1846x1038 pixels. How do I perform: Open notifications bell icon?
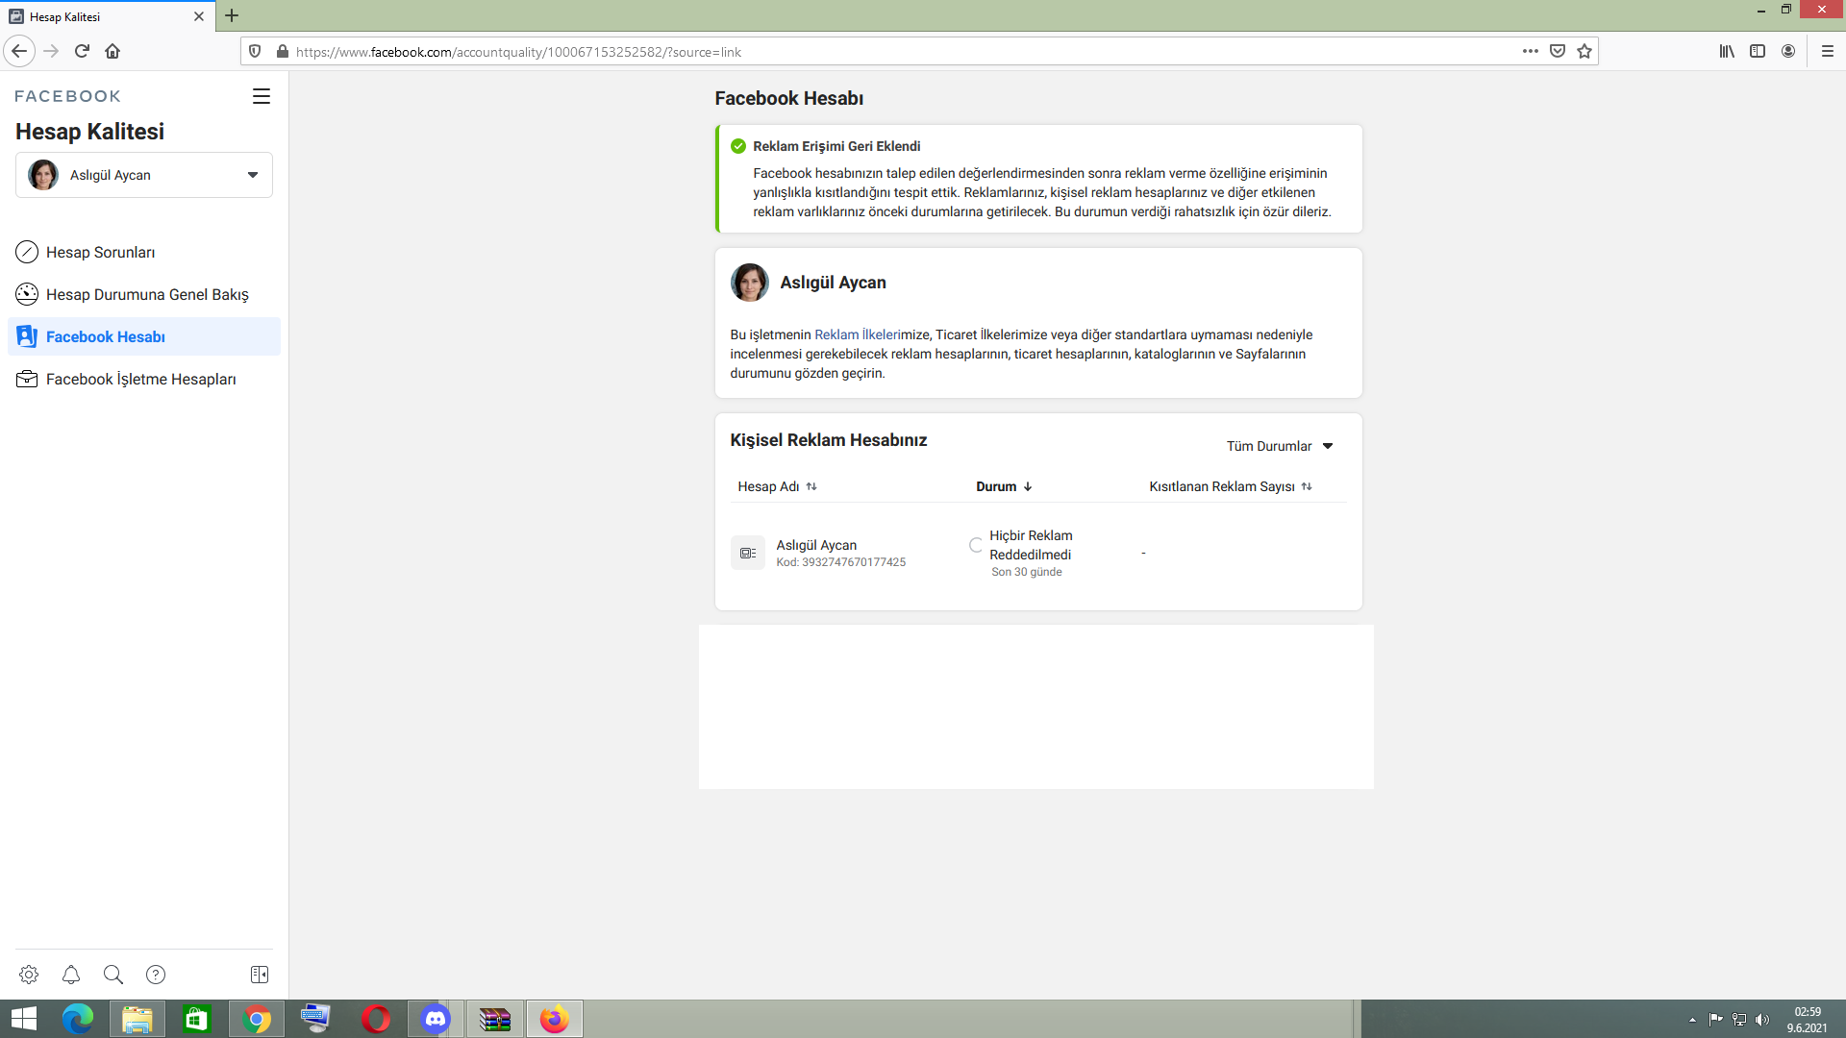(71, 975)
